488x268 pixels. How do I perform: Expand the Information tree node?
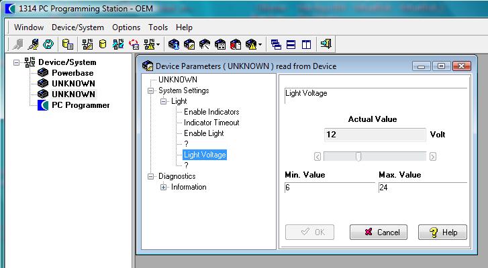[x=164, y=187]
